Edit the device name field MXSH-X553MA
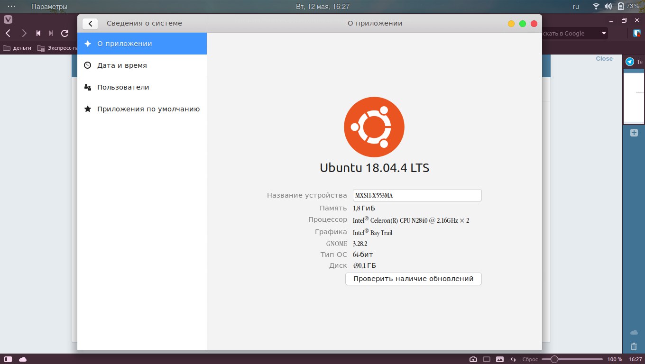The image size is (645, 364). [x=417, y=195]
